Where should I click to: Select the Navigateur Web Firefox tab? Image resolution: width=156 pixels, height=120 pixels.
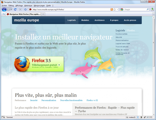point(24,14)
